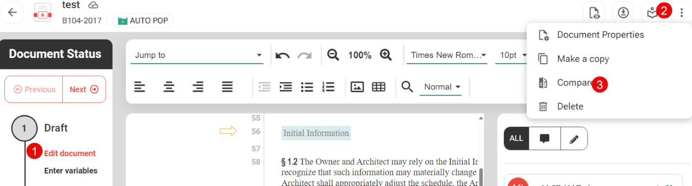
Task: Click the Previous status button
Action: tap(34, 89)
